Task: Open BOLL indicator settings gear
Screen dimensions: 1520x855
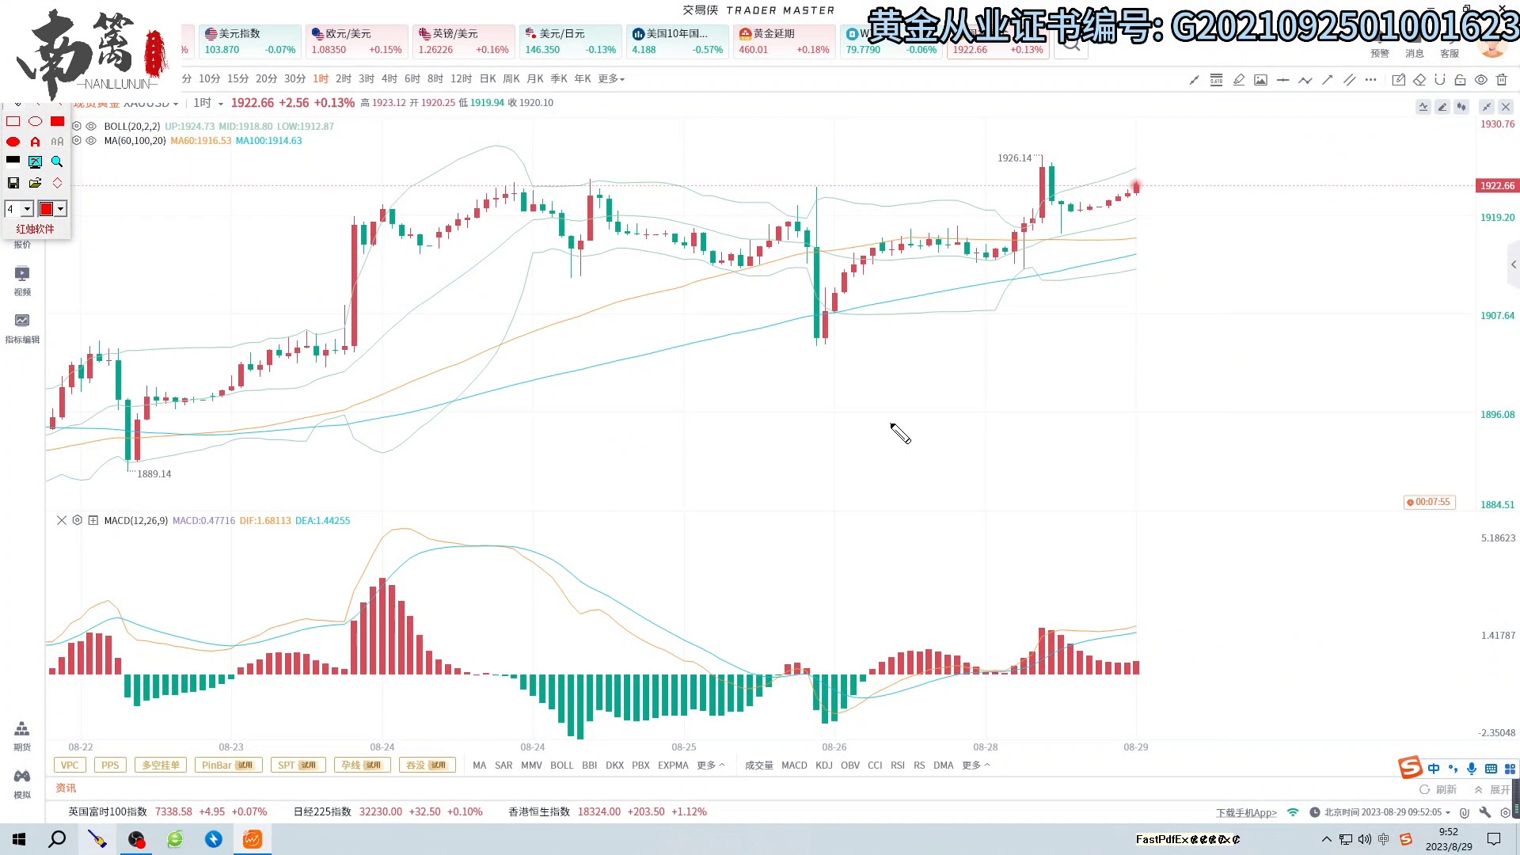Action: [77, 126]
